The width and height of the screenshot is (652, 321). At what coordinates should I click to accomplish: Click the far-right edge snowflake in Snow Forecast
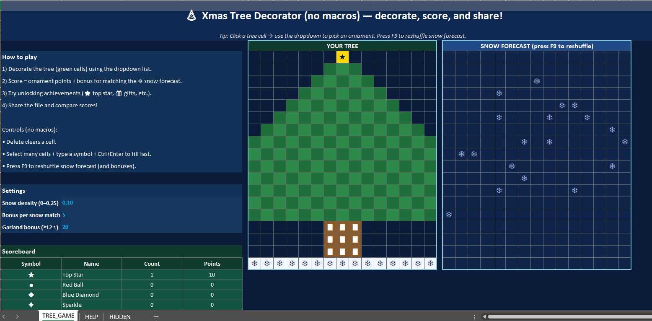click(x=625, y=142)
